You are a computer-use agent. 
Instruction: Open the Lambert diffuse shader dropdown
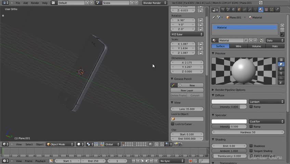266,101
